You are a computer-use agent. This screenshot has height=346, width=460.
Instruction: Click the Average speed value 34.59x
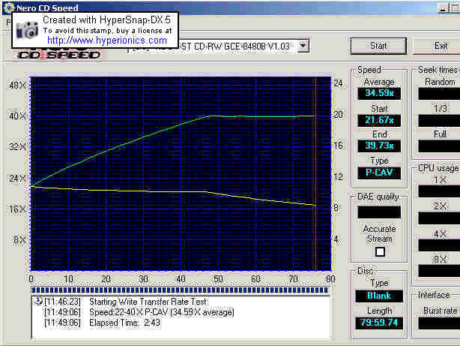tap(379, 94)
